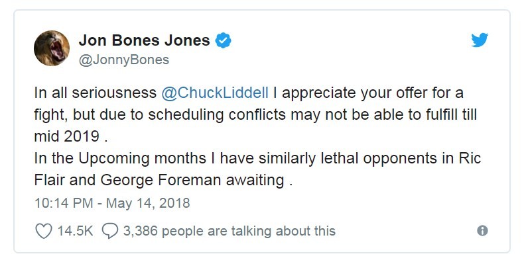Click the "In all seriousness" opening text

pyautogui.click(x=96, y=93)
